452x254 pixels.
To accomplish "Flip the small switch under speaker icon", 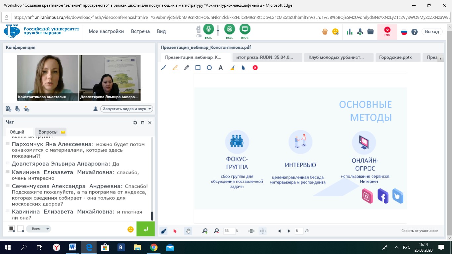I will click(x=199, y=36).
